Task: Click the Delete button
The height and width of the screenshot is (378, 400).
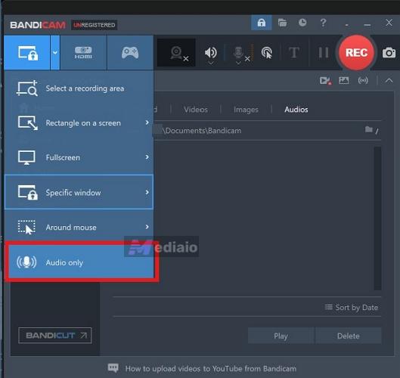Action: pos(349,336)
